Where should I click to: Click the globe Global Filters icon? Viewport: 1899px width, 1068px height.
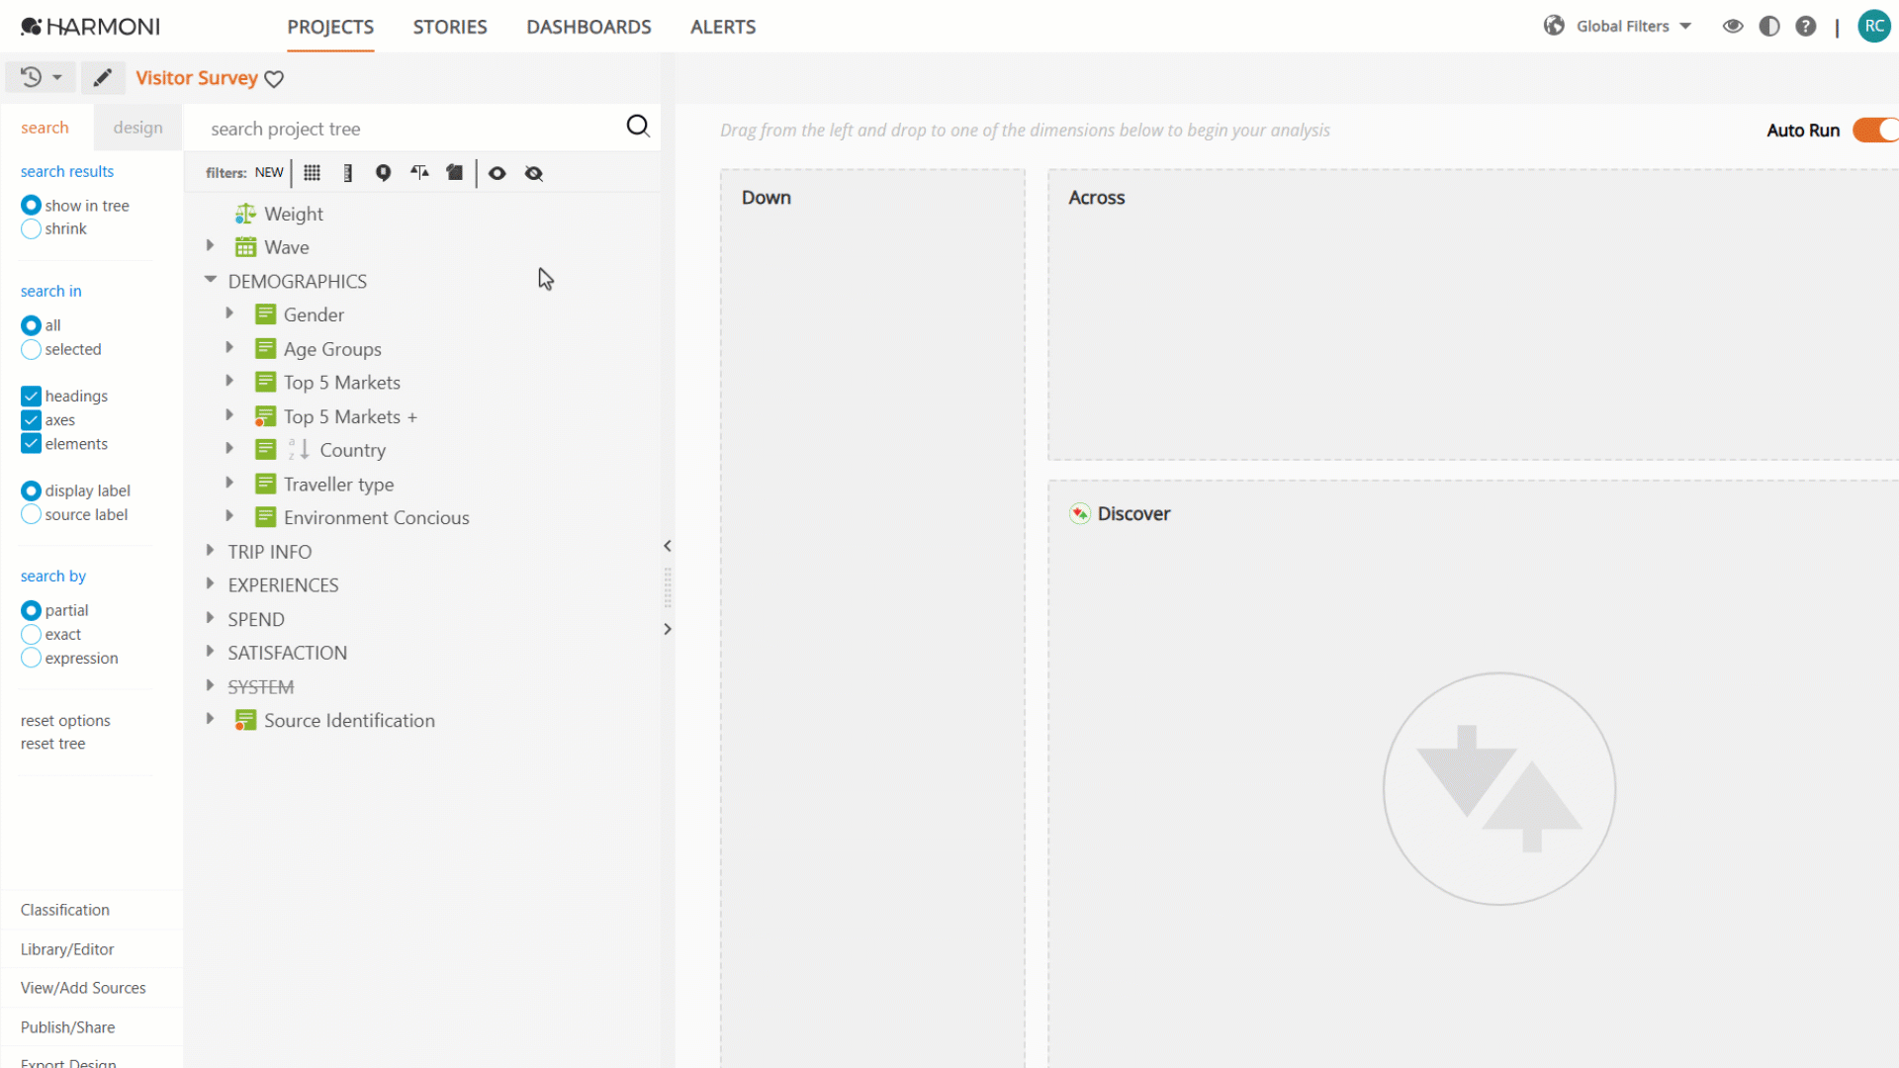coord(1554,26)
